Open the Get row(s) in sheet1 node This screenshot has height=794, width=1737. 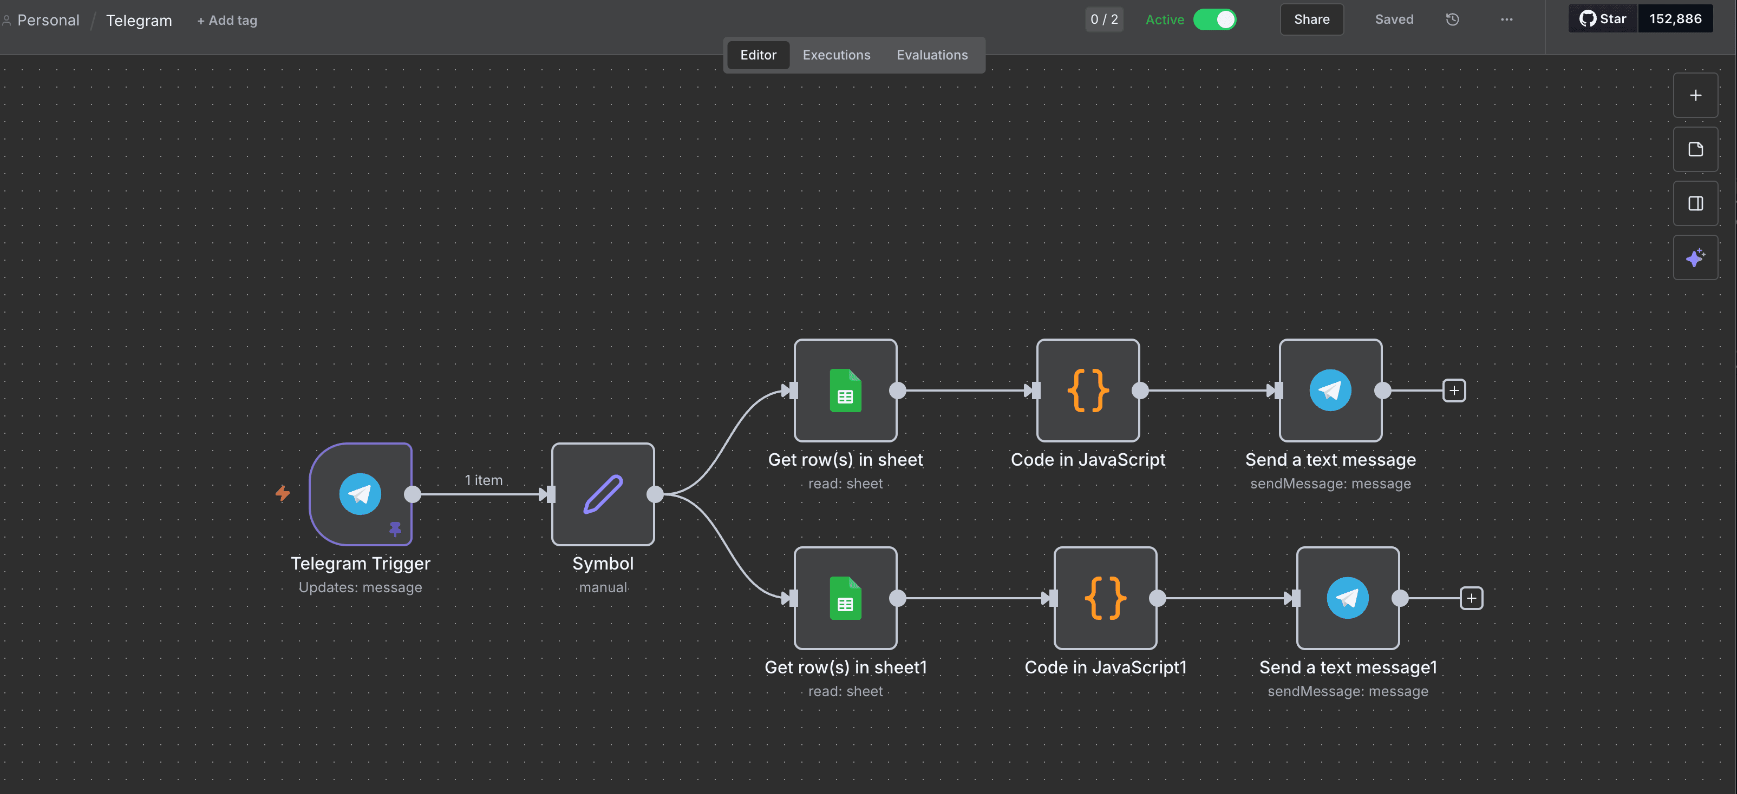point(845,597)
